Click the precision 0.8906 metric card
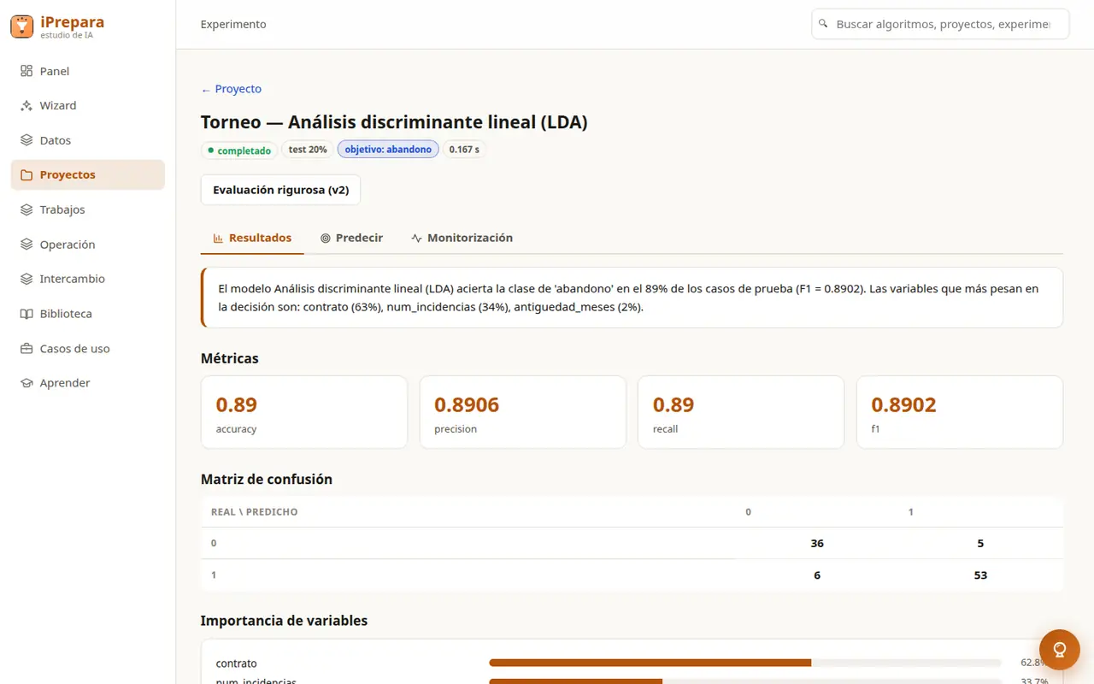Viewport: 1094px width, 684px height. click(523, 412)
